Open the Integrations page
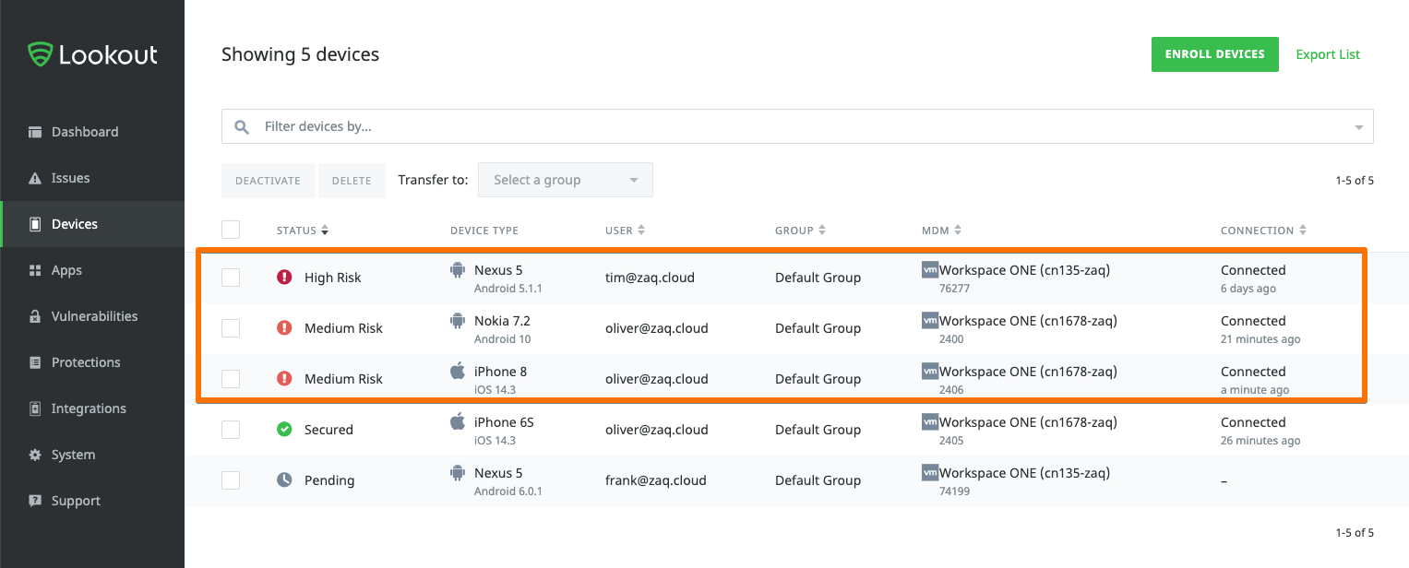 pos(92,408)
